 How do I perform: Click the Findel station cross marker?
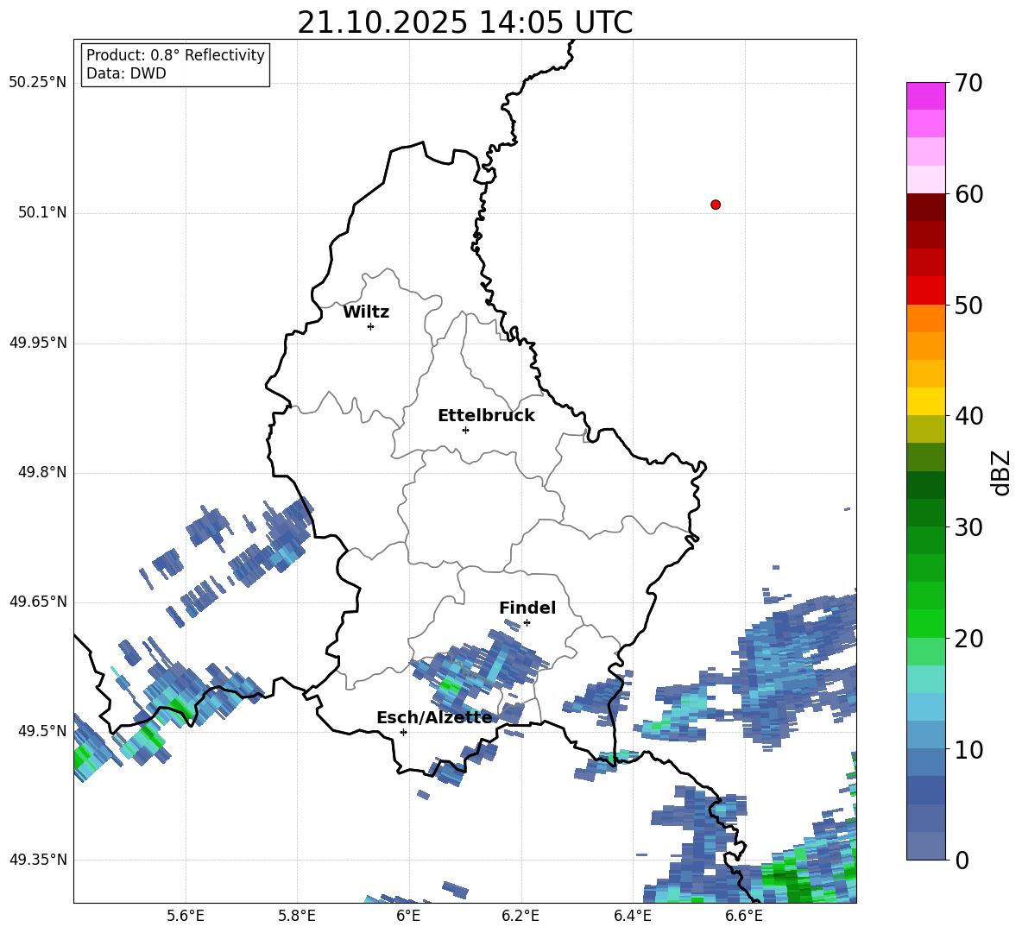pyautogui.click(x=527, y=623)
